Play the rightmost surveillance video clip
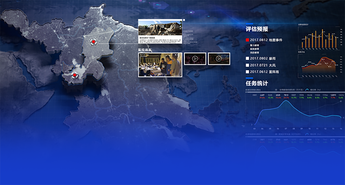 219,59
